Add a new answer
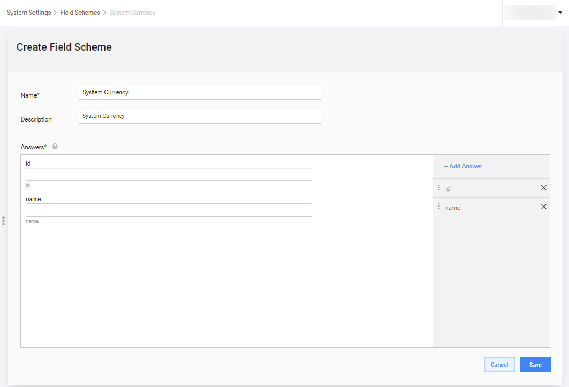569x387 pixels. 463,166
